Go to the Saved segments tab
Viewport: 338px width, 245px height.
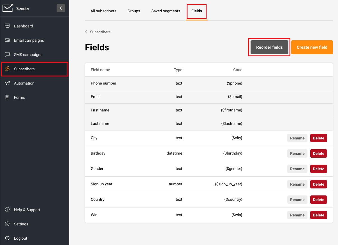pos(166,11)
